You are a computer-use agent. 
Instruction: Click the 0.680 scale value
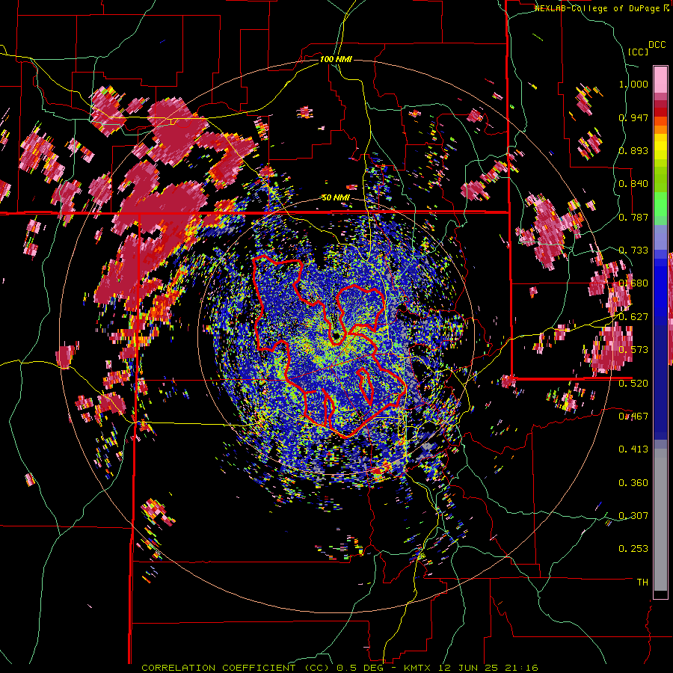coord(633,283)
